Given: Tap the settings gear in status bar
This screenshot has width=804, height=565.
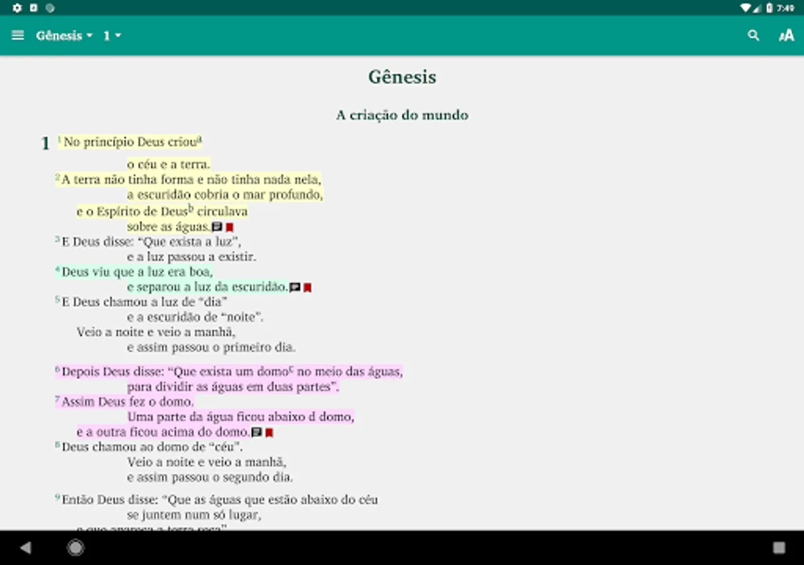Looking at the screenshot, I should [x=17, y=8].
